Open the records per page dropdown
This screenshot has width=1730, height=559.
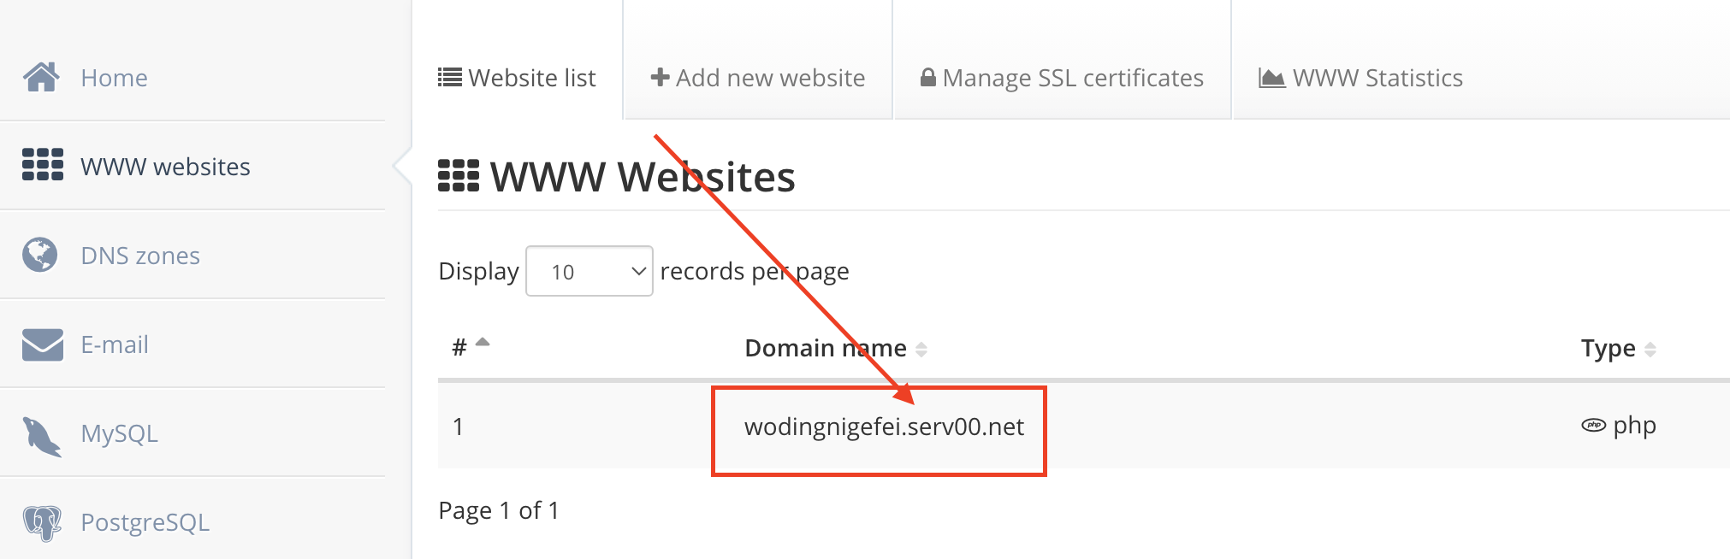click(590, 271)
